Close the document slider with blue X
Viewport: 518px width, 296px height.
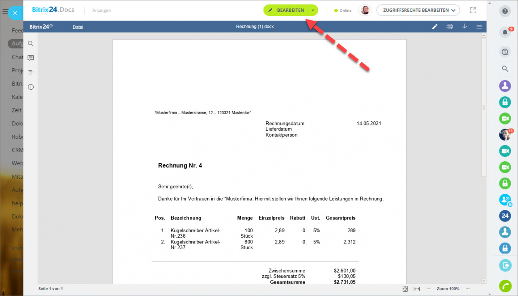point(15,13)
